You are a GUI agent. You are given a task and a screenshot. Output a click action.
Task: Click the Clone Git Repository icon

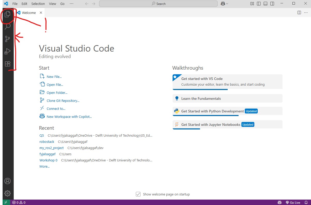click(x=42, y=100)
